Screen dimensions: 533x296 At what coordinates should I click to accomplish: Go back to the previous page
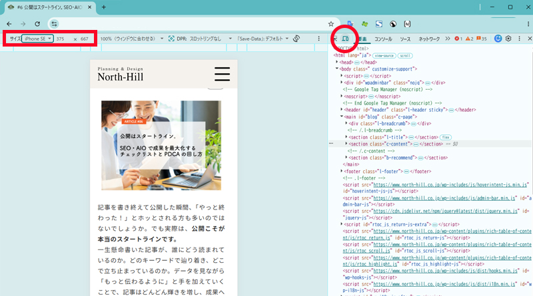[x=9, y=24]
